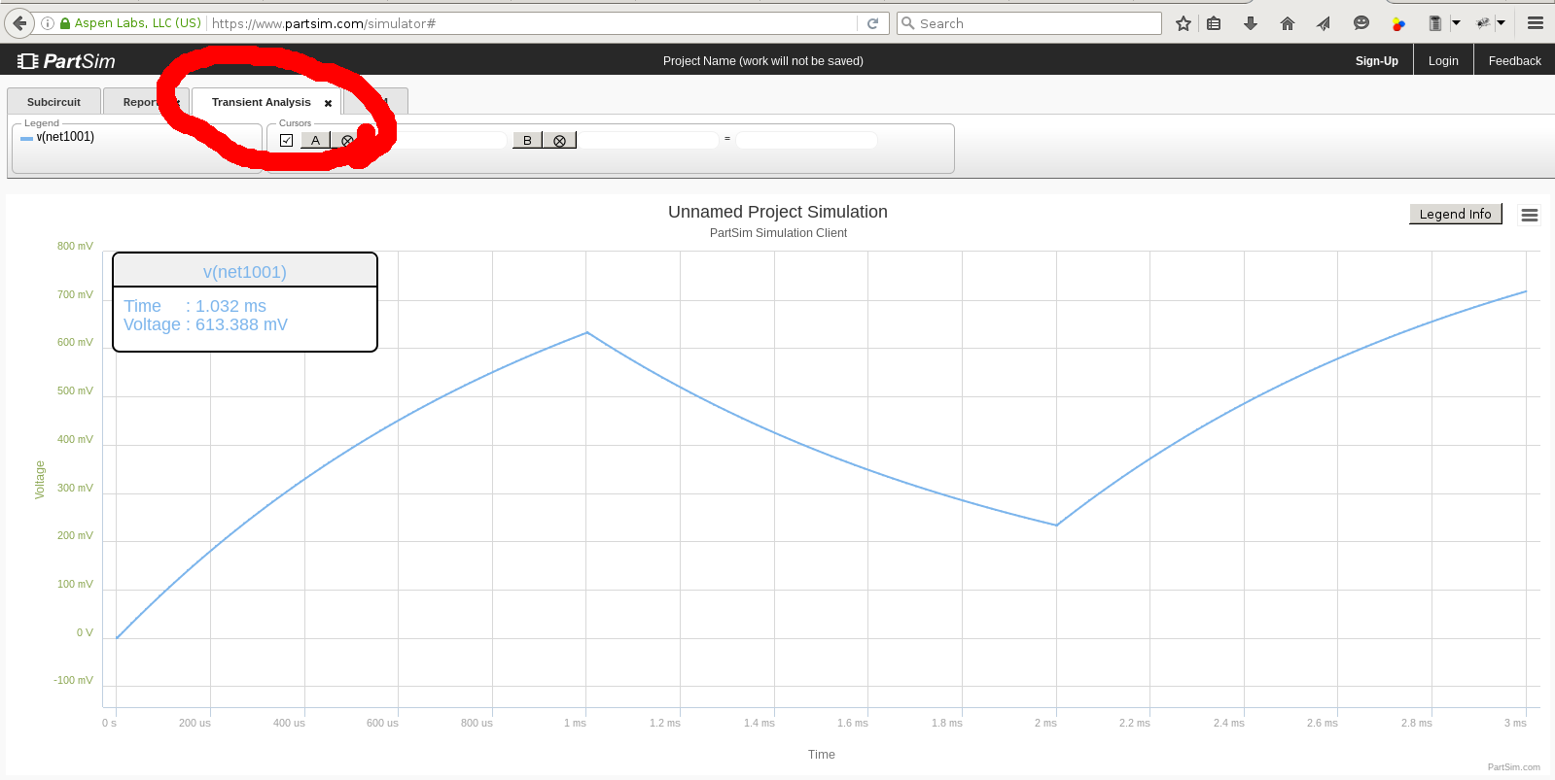The image size is (1555, 780).
Task: Click the Unnamed Project Simulation chart title
Action: [778, 212]
